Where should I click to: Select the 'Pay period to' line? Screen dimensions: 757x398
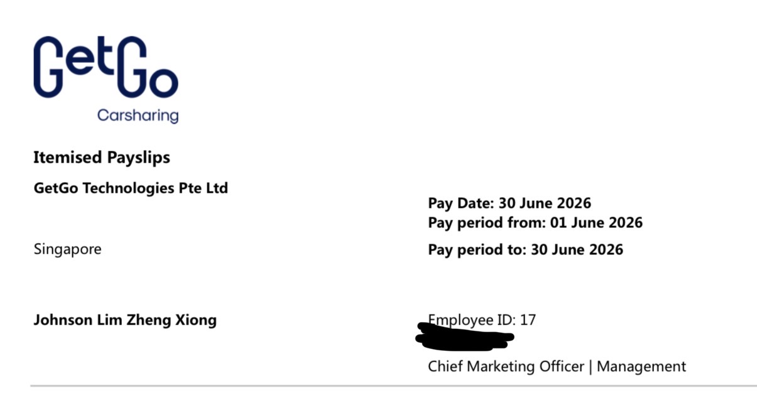click(526, 250)
